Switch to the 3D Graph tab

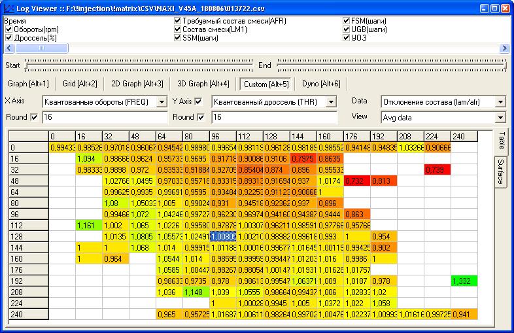201,84
